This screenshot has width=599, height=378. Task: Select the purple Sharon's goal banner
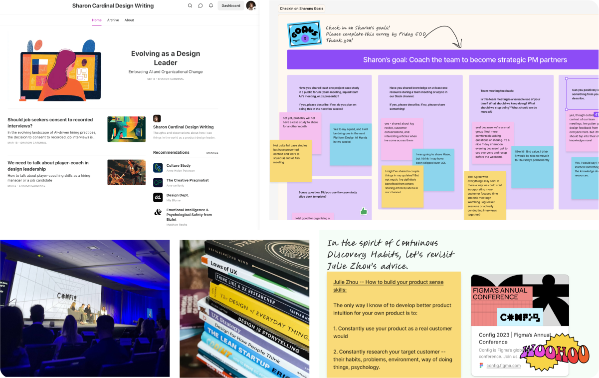tap(442, 60)
